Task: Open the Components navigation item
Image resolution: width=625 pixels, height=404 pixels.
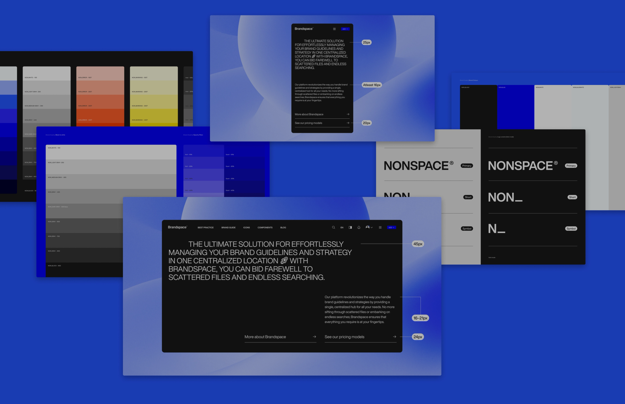Action: [265, 228]
